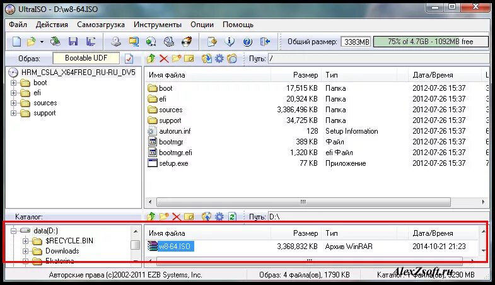Click the Add files toolbar icon

click(212, 42)
